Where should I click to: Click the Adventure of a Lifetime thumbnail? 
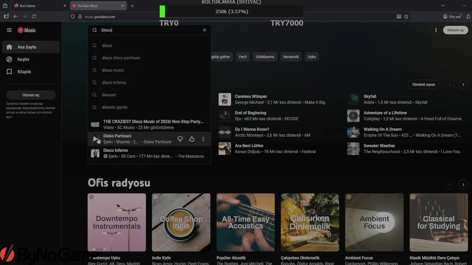353,116
